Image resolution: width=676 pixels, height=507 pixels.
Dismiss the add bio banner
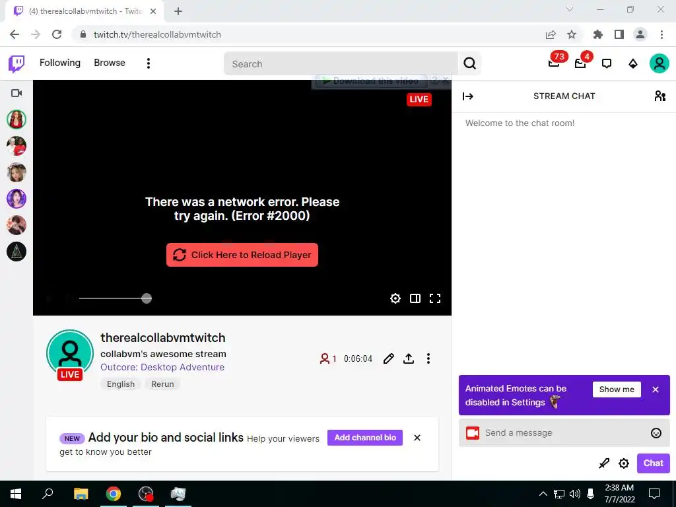coord(417,438)
